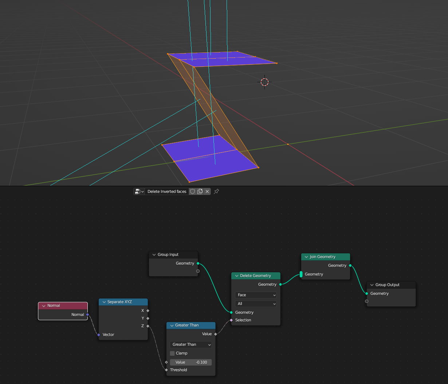Click the browse node tree icon
Viewport: 448px width, 384px height.
click(139, 191)
